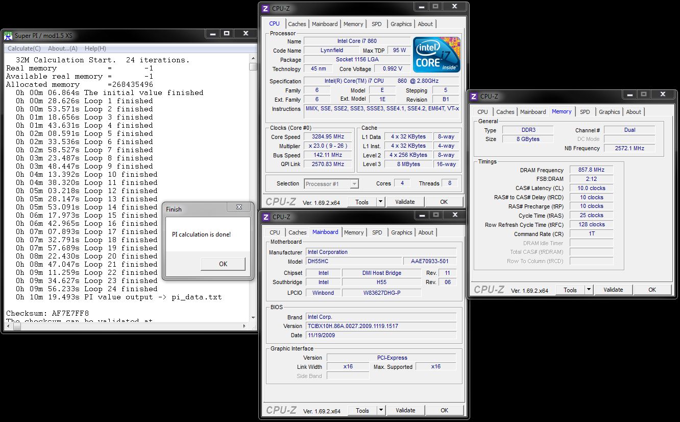The image size is (680, 422).
Task: Click the Tools button in the CPU window
Action: click(362, 202)
